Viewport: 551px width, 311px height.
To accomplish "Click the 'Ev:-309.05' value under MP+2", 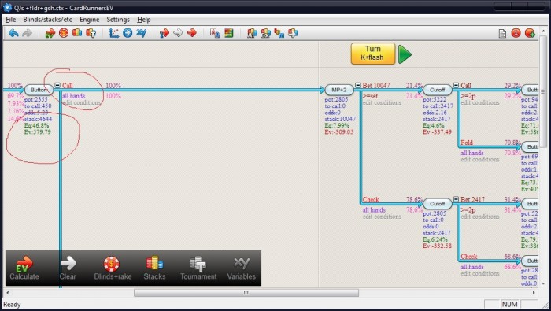I will [x=338, y=132].
